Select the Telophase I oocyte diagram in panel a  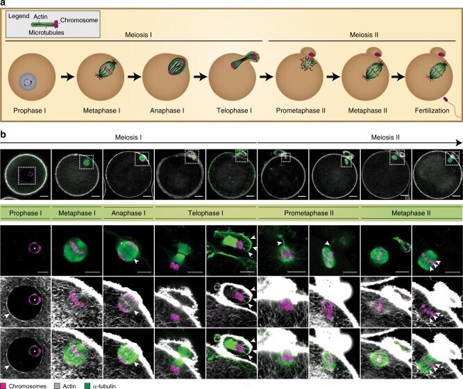click(233, 76)
